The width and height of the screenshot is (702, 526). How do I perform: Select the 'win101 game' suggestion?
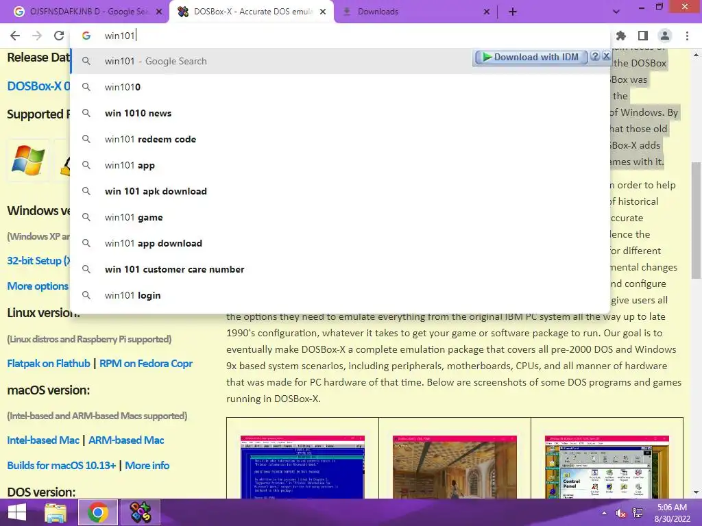click(x=340, y=217)
